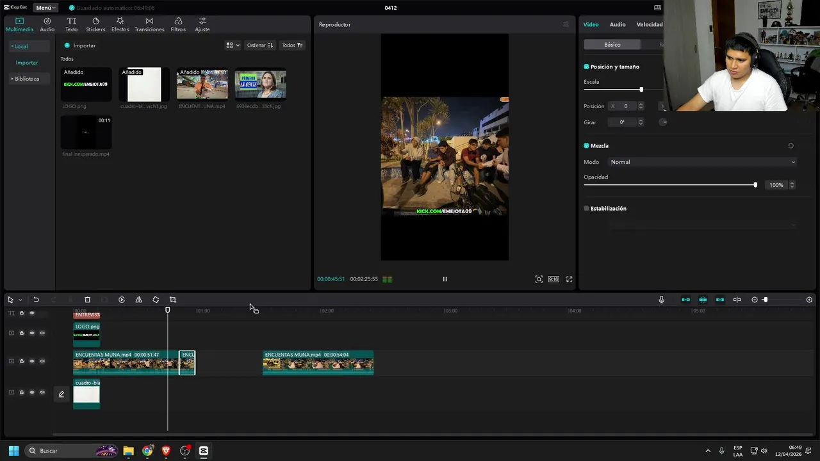Select the LOGO.png media thumbnail
The height and width of the screenshot is (461, 820).
point(86,85)
